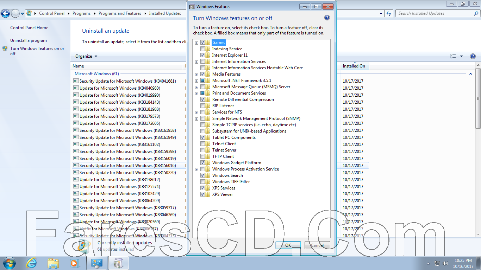The height and width of the screenshot is (270, 481).
Task: Enable the Telnet Server checkbox
Action: pos(202,150)
